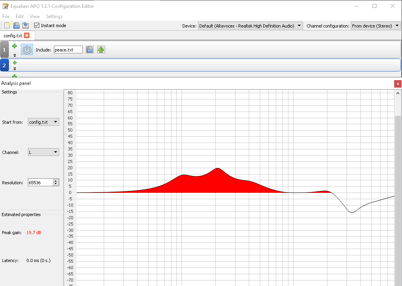Click the graph scrollbar up arrow
The height and width of the screenshot is (286, 402).
point(398,93)
